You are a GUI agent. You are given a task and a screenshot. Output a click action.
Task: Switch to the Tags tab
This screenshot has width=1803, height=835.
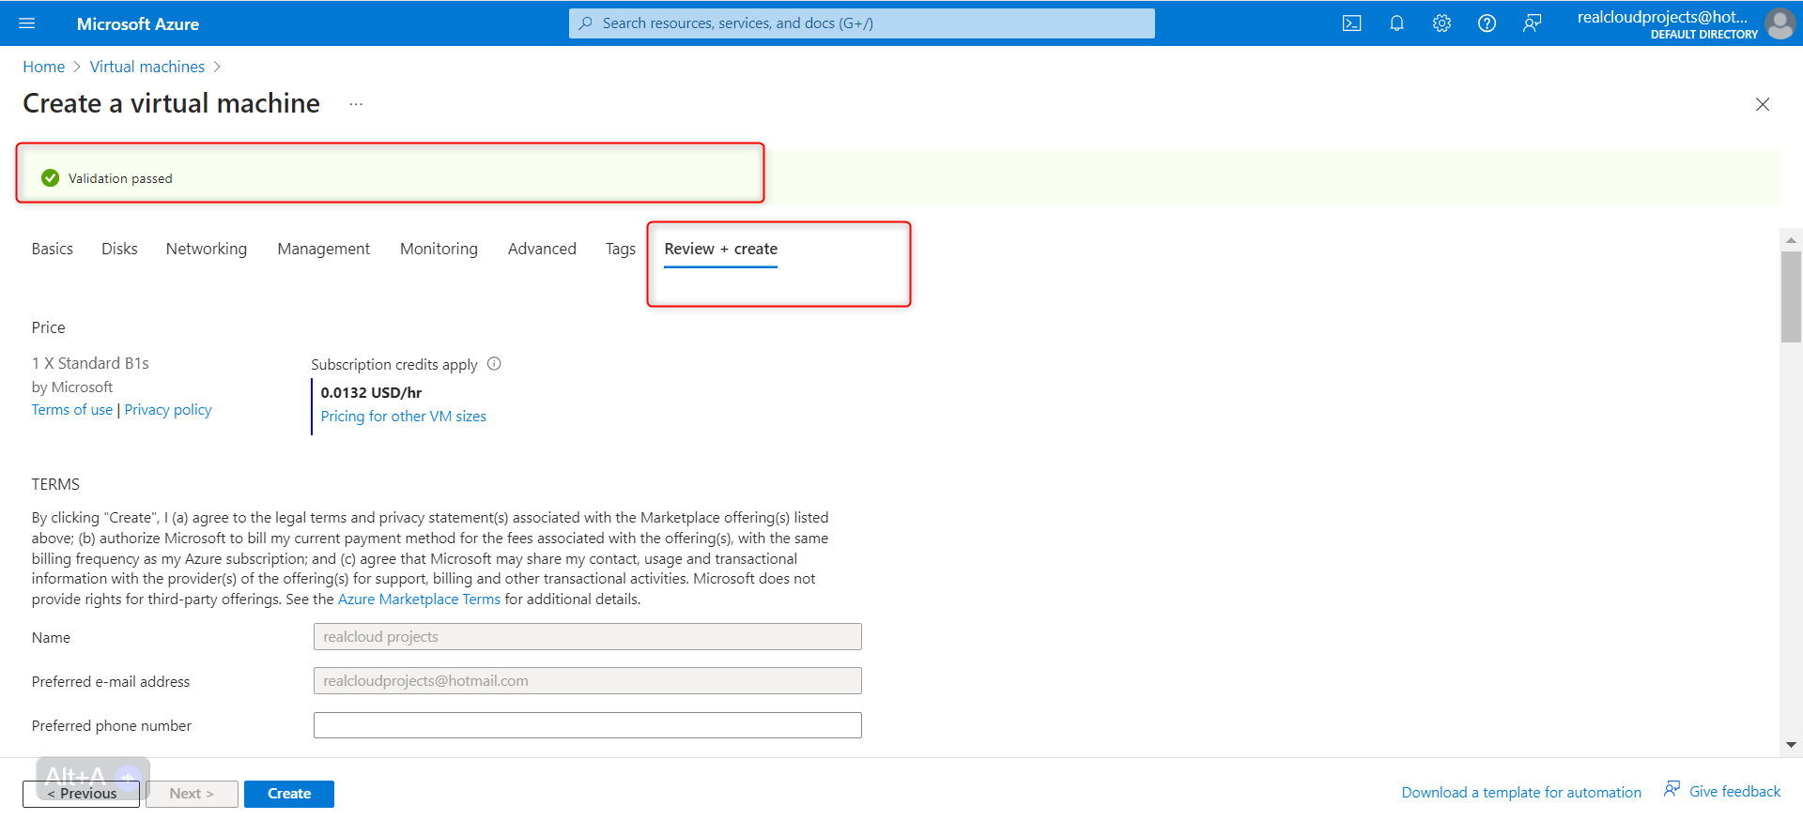[621, 249]
